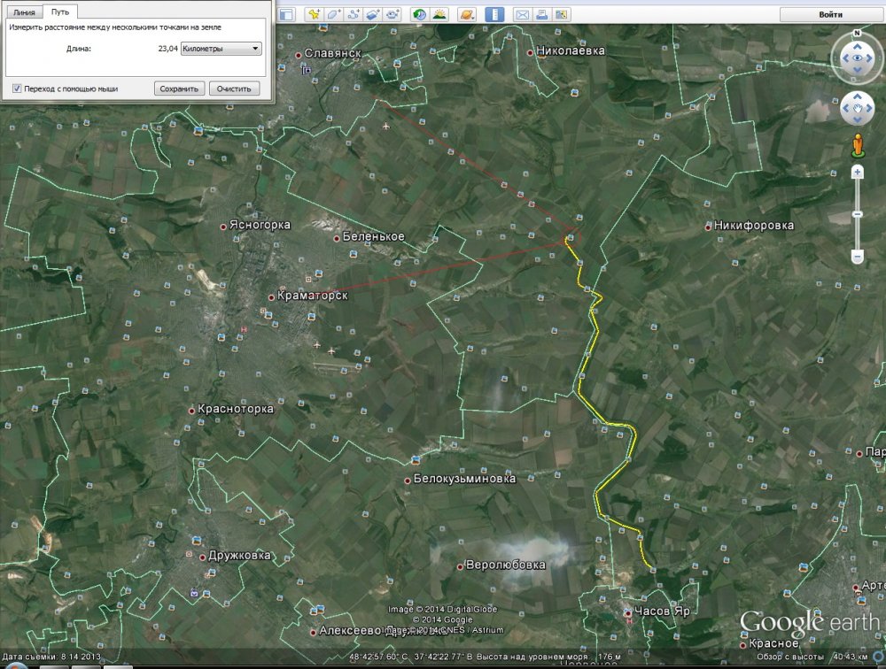Click the Краматорск place label
Screen dimensions: 886x669
(313, 296)
